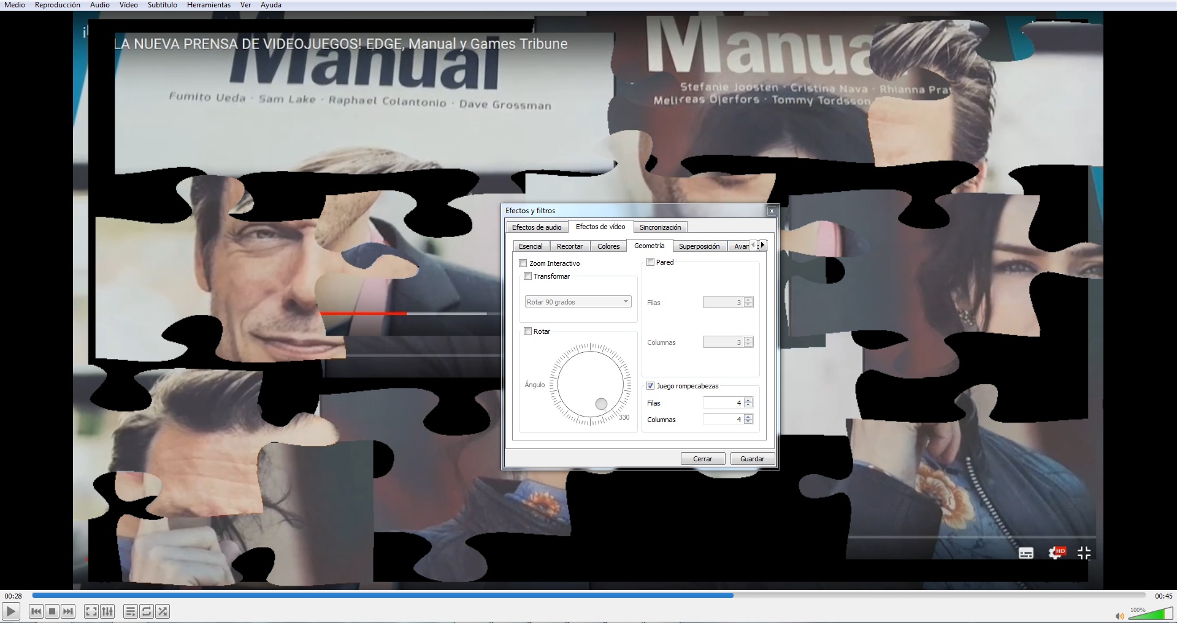Image resolution: width=1177 pixels, height=623 pixels.
Task: Stop playback with the stop icon
Action: tap(52, 611)
